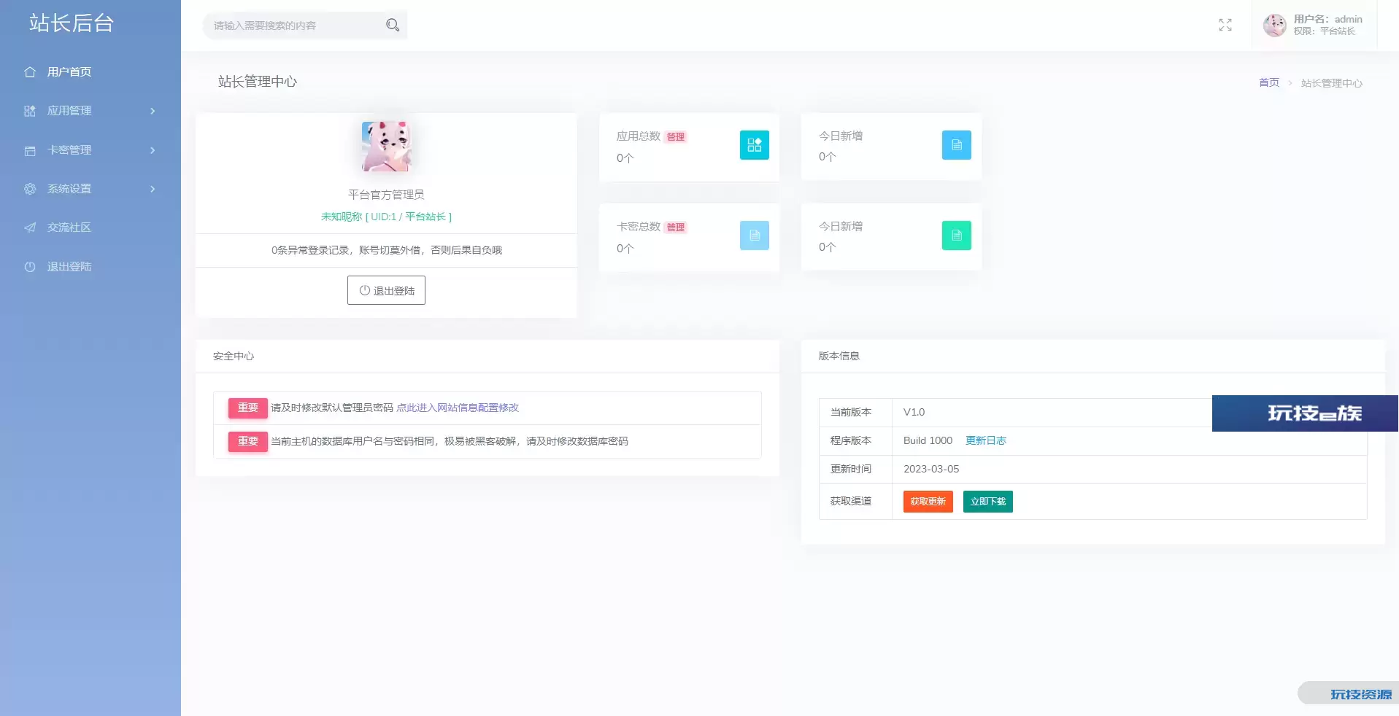Screen dimensions: 1399x716
Task: Follow the 点此进入网站信息配置修改 link
Action: click(x=457, y=408)
